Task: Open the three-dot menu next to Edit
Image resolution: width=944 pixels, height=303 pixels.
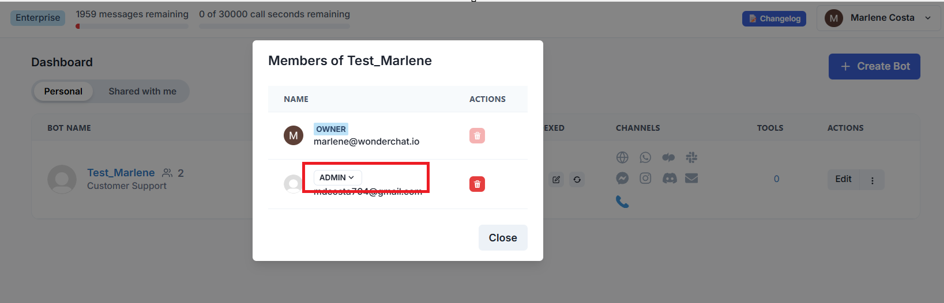Action: (x=872, y=180)
